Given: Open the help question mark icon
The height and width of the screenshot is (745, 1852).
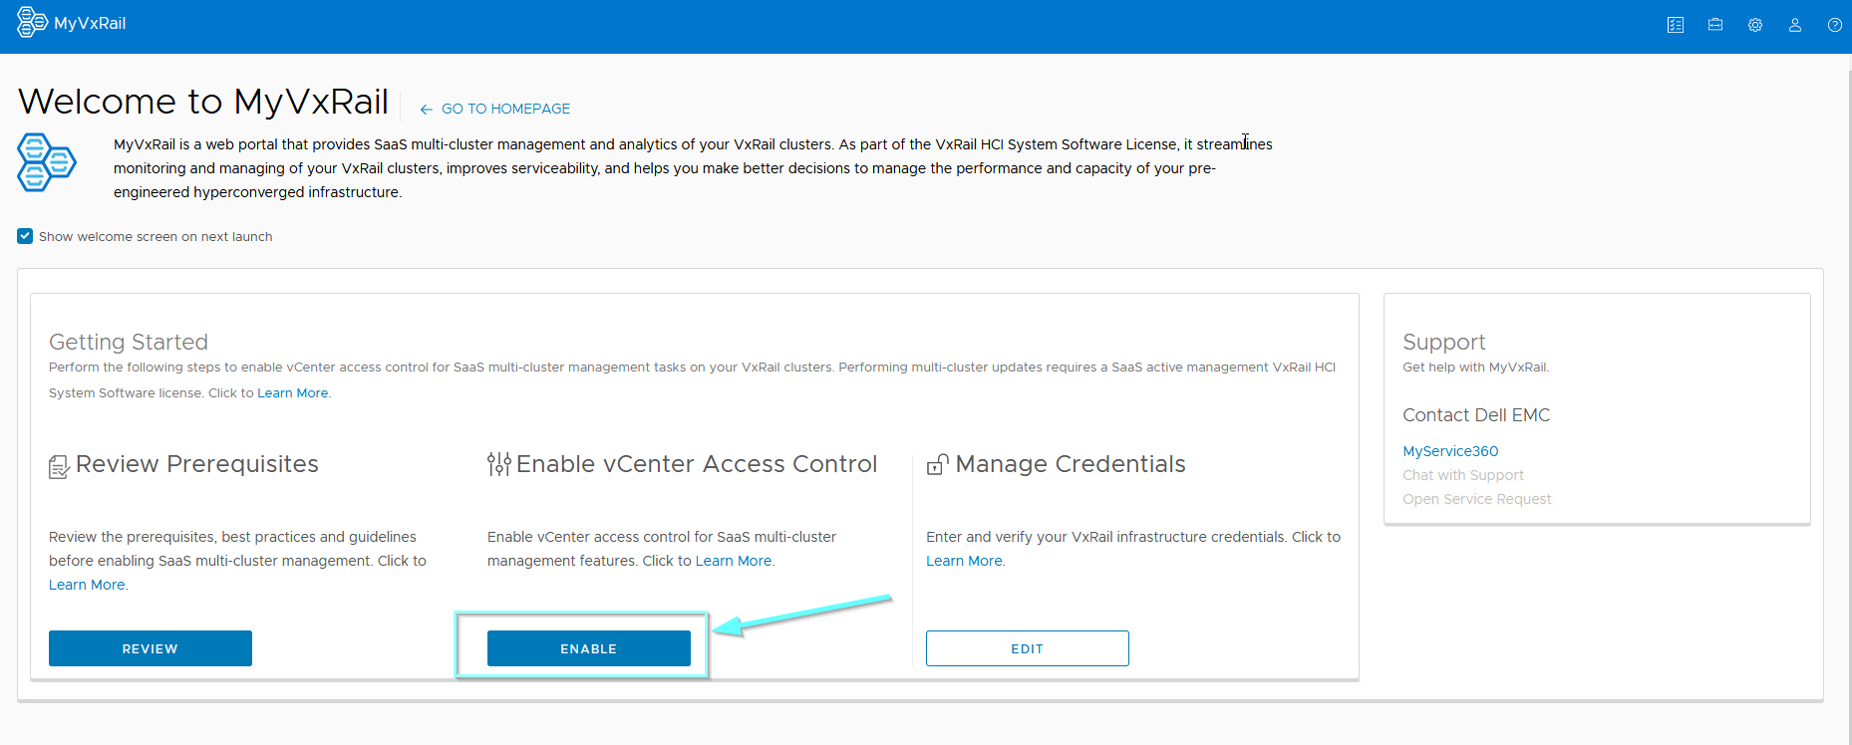Looking at the screenshot, I should (1835, 25).
